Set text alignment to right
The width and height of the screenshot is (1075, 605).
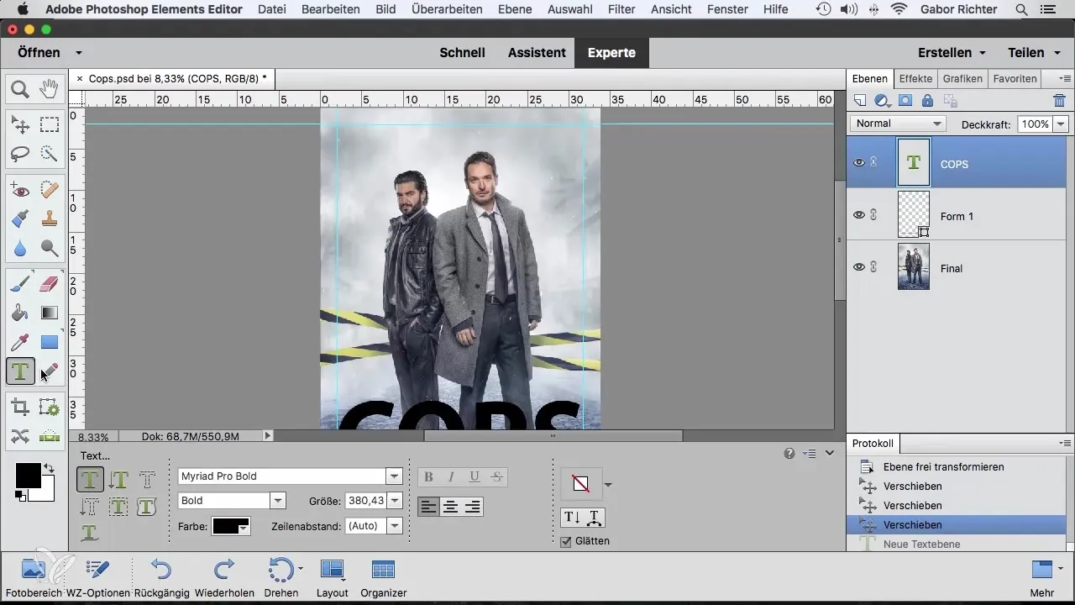click(x=473, y=507)
